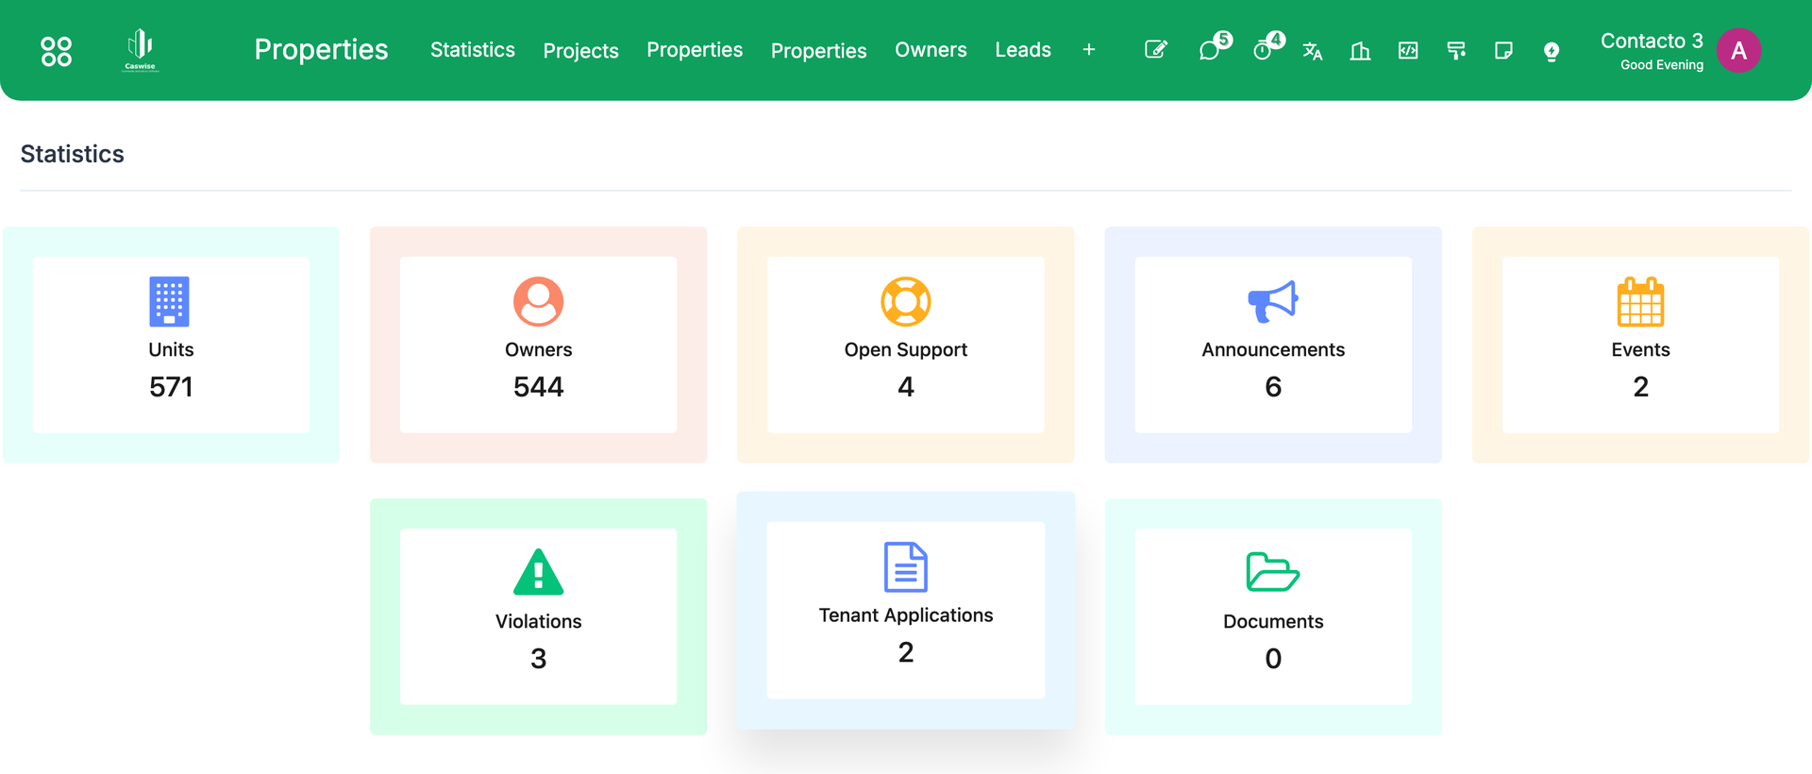The width and height of the screenshot is (1812, 774).
Task: Open the Owners menu
Action: coord(931,50)
